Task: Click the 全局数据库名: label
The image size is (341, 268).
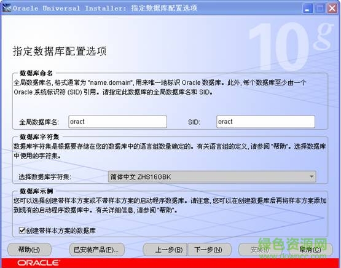Action: (x=39, y=122)
